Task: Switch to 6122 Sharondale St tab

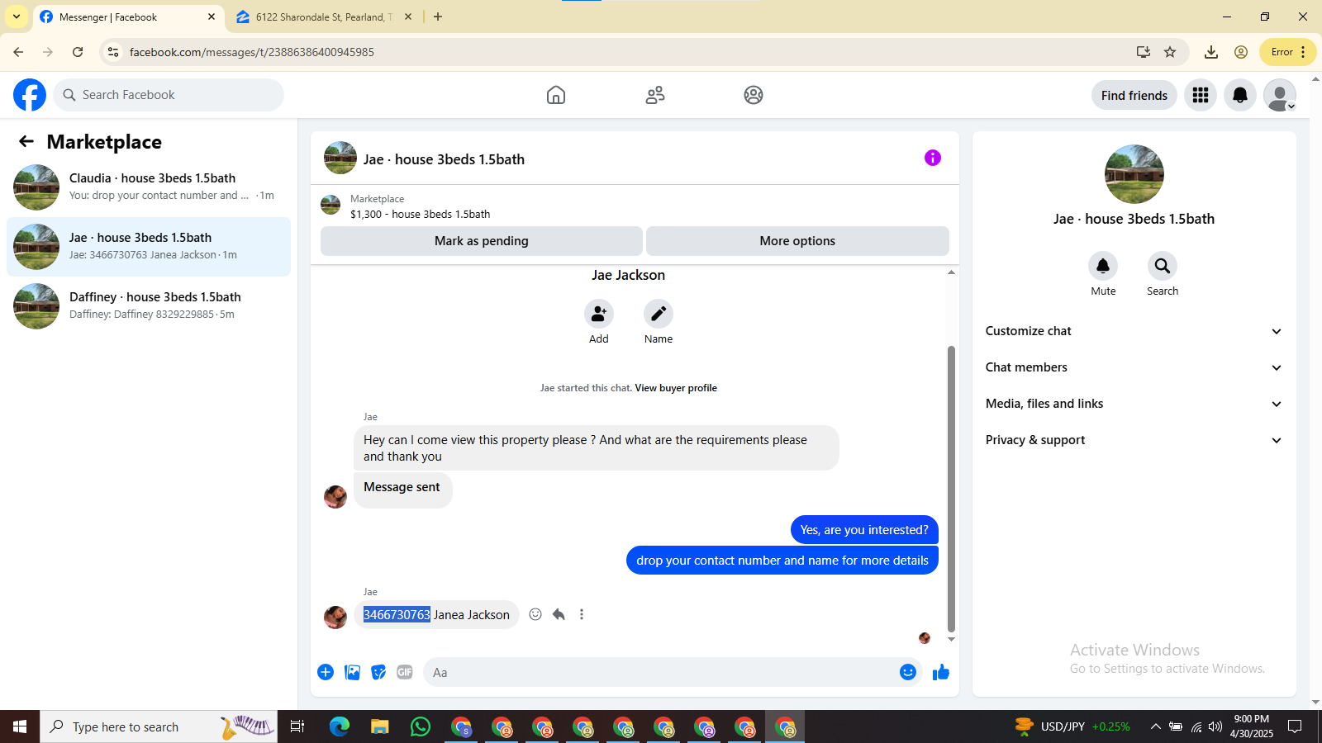Action: click(x=324, y=17)
